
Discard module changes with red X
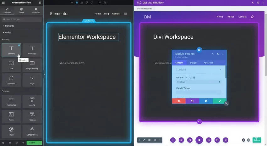pyautogui.click(x=179, y=101)
